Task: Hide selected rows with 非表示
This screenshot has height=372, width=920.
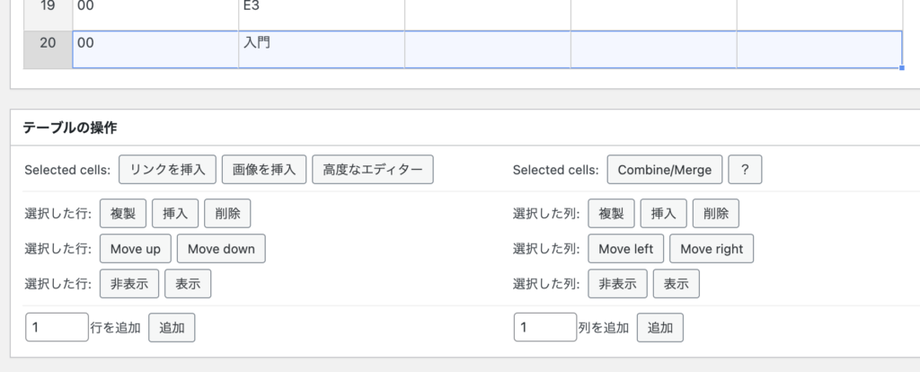Action: coord(129,284)
